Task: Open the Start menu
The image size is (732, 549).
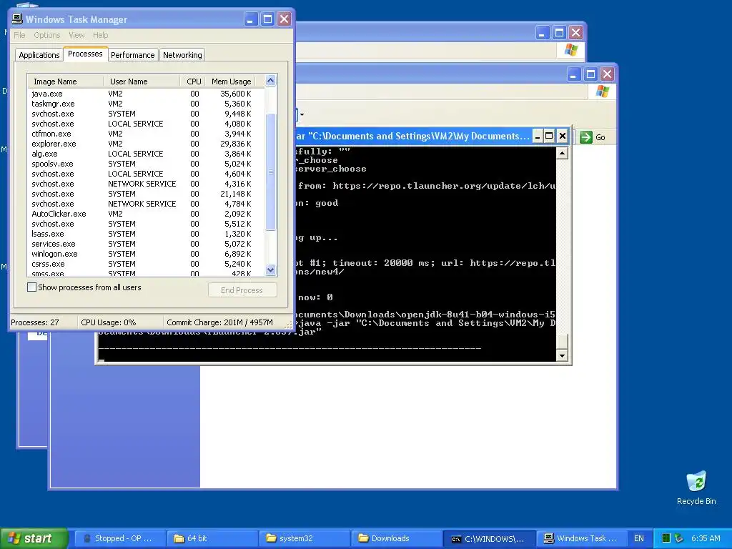Action: (34, 538)
